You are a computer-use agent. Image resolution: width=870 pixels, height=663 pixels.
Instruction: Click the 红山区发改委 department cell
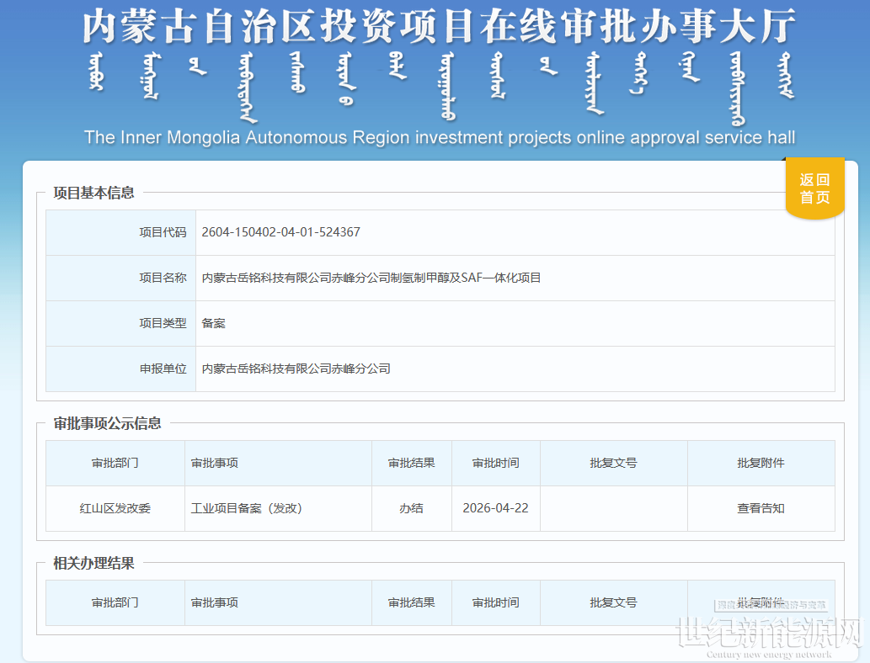[115, 508]
